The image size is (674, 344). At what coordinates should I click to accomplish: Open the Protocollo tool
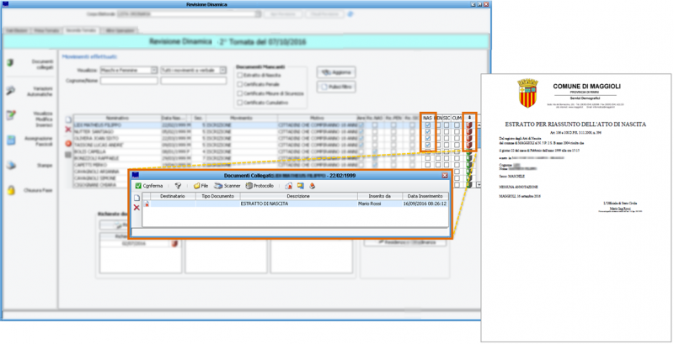click(x=259, y=185)
